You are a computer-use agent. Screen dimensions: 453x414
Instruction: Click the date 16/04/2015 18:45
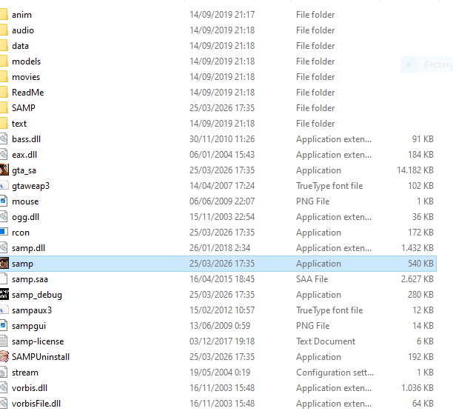[222, 279]
